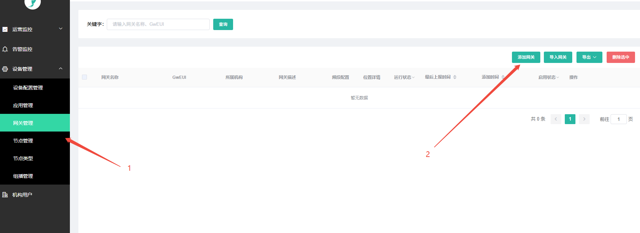Image resolution: width=640 pixels, height=233 pixels.
Task: Click the keyword search input field
Action: (158, 24)
